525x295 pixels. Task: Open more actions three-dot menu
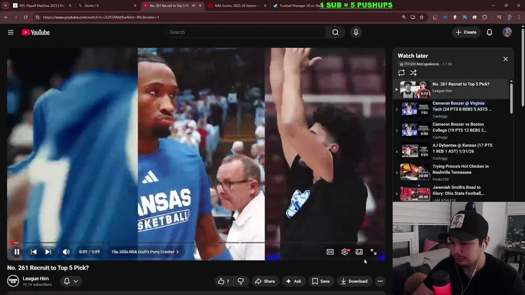(x=380, y=281)
